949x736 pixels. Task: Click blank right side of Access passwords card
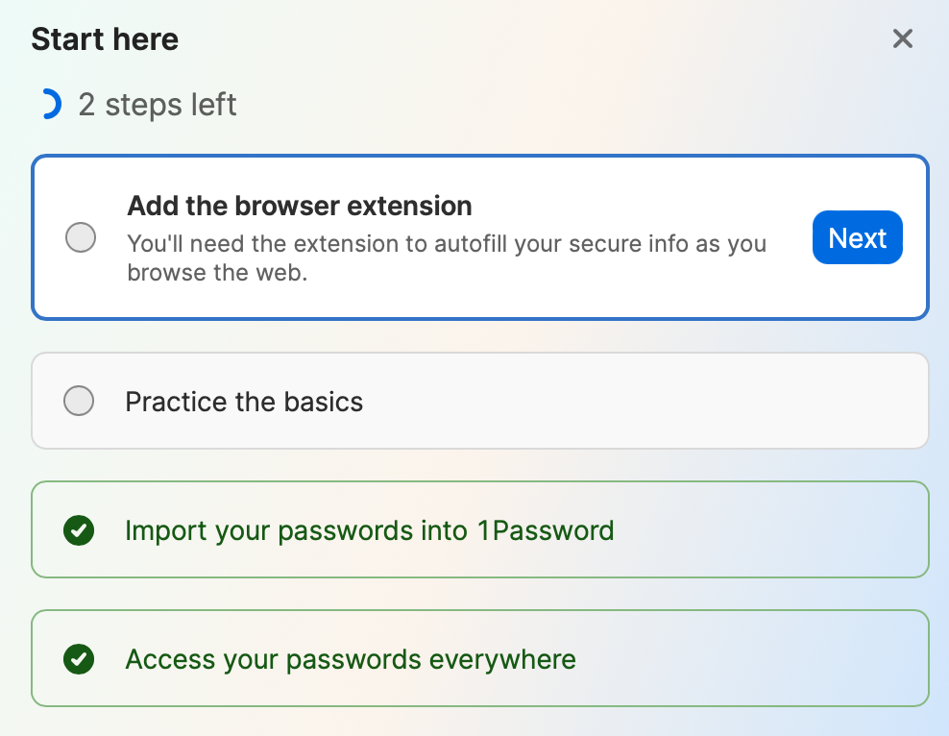point(768,660)
